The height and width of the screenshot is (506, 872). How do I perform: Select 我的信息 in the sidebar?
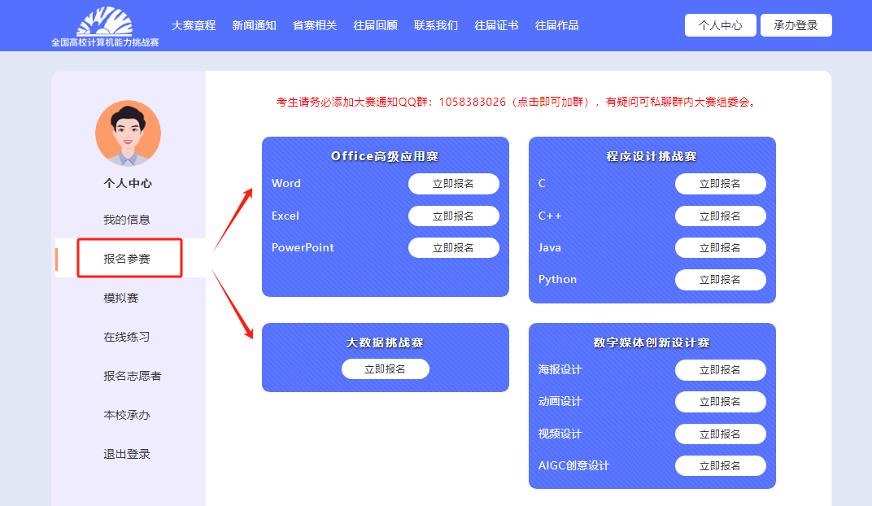coord(127,220)
